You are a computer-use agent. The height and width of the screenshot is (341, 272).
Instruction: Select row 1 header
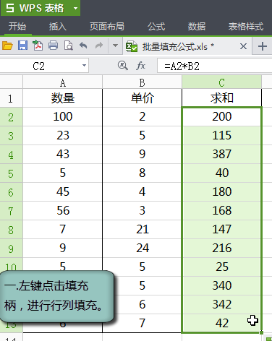click(x=11, y=98)
